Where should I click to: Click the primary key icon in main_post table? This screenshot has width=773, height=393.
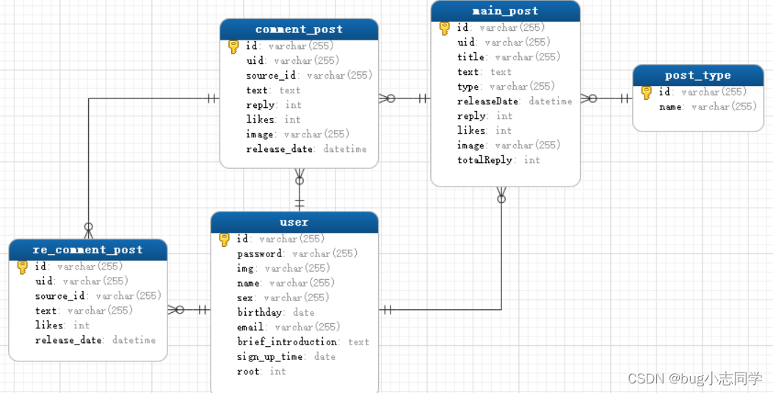[445, 29]
